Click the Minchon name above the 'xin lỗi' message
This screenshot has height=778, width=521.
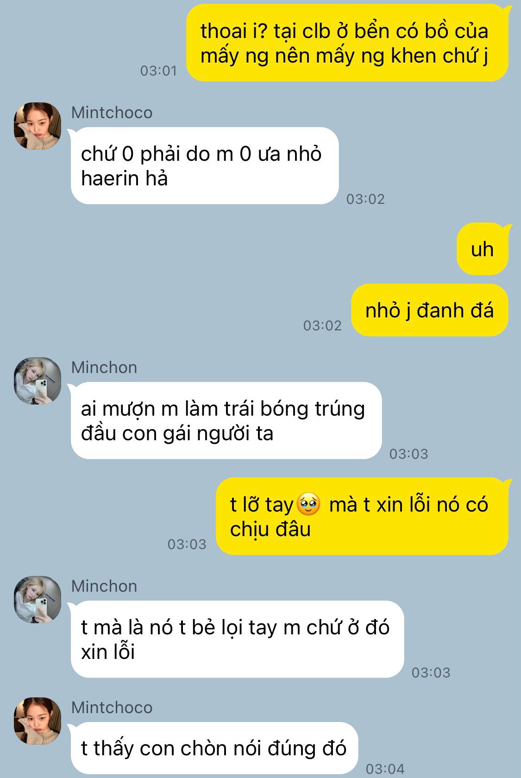104,586
